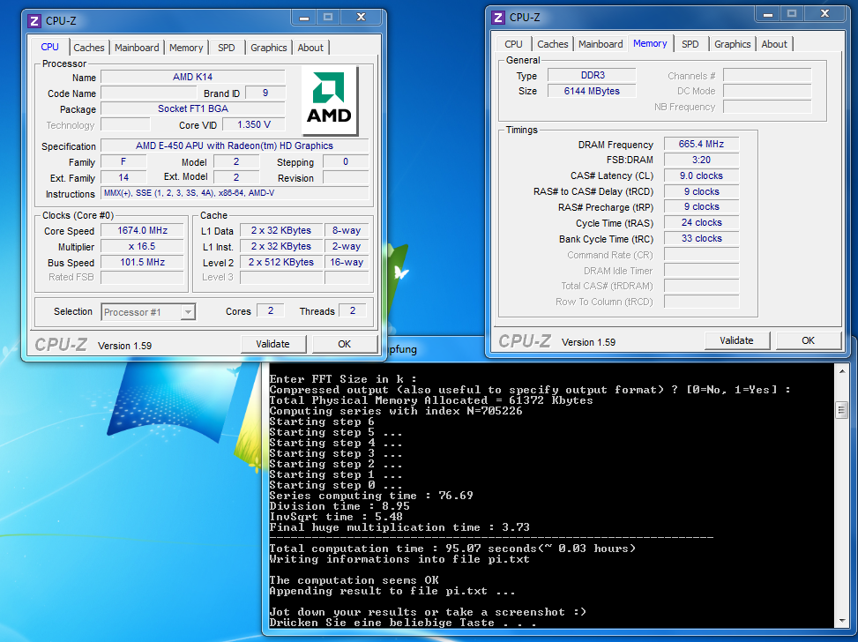Open SPD tab in right CPU-Z window
The width and height of the screenshot is (858, 642).
(x=690, y=44)
